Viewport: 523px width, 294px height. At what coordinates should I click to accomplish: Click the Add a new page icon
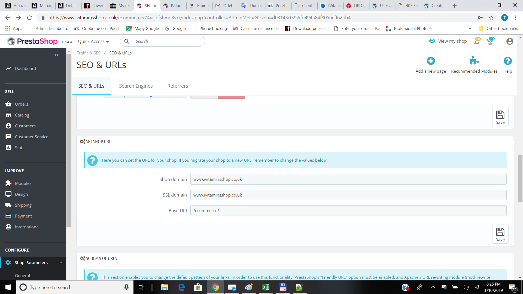pos(431,61)
